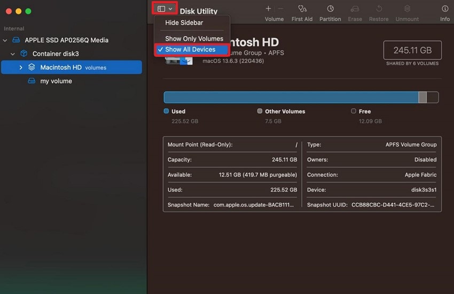The image size is (454, 294).
Task: Click the Macintosh HD layered stack icon
Action: pos(32,67)
